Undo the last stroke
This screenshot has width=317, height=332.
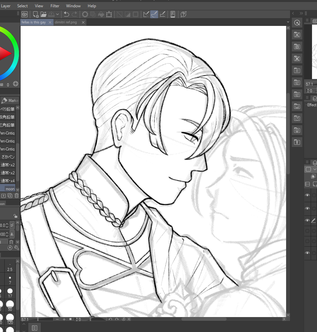point(66,14)
